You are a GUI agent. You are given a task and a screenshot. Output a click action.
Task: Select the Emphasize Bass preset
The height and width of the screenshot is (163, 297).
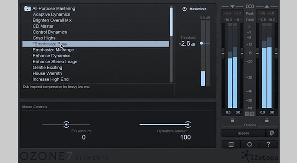tap(96, 44)
